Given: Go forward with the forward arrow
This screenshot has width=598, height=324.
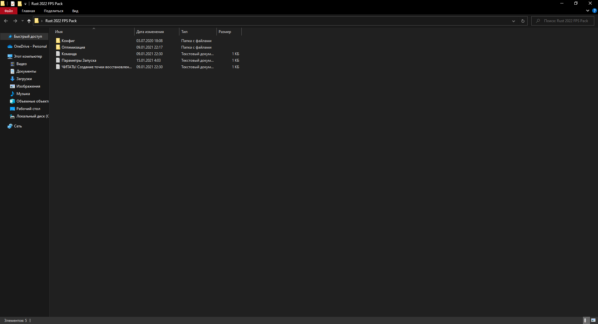Looking at the screenshot, I should tap(15, 21).
